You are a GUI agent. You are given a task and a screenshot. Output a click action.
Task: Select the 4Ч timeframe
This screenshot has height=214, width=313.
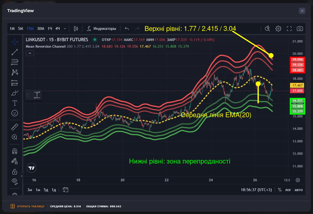click(x=58, y=29)
